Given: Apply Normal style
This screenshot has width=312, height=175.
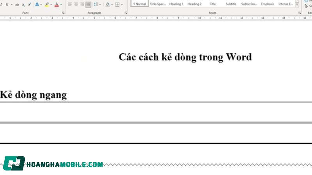Looking at the screenshot, I should click(140, 3).
